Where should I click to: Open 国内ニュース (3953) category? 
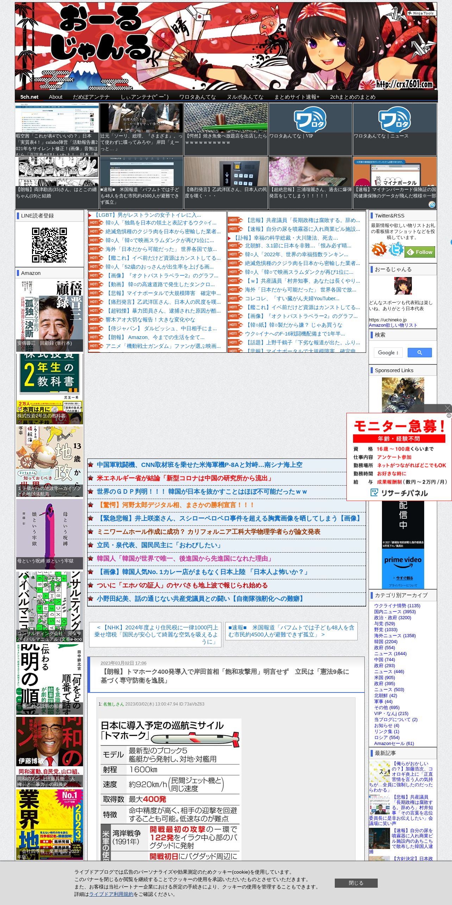click(x=395, y=611)
